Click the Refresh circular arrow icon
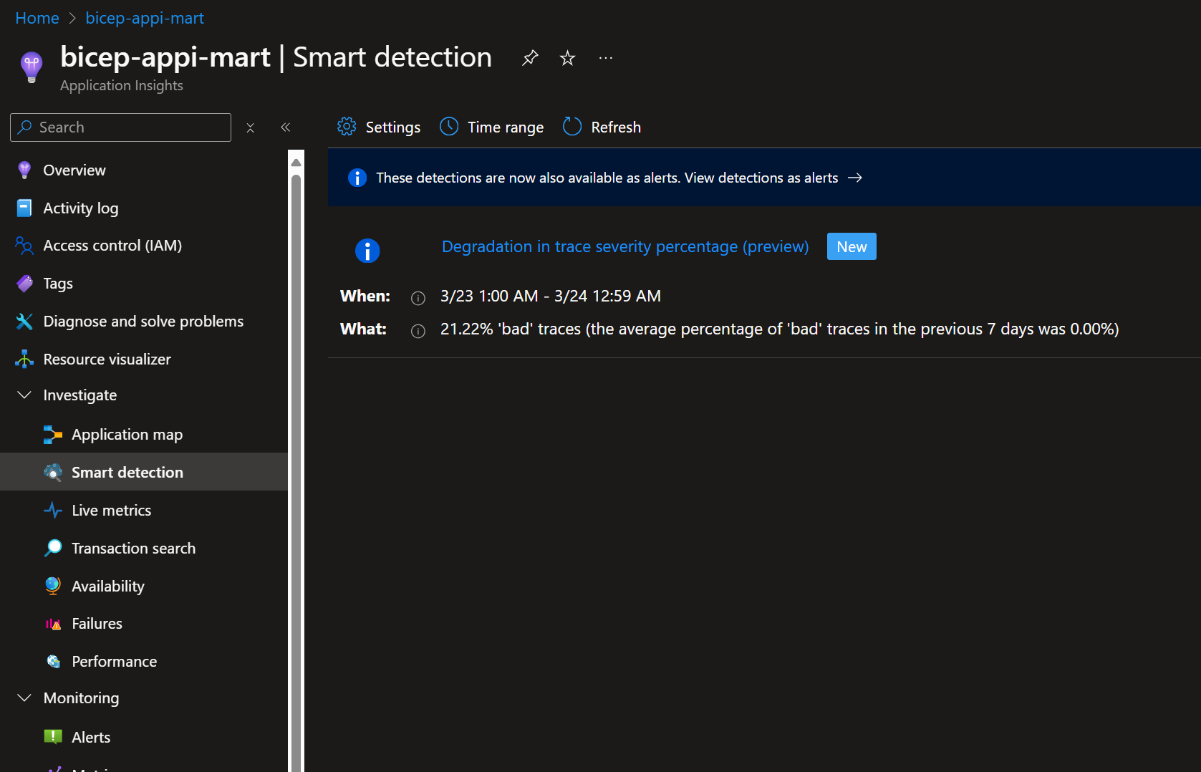Viewport: 1201px width, 772px height. (572, 127)
